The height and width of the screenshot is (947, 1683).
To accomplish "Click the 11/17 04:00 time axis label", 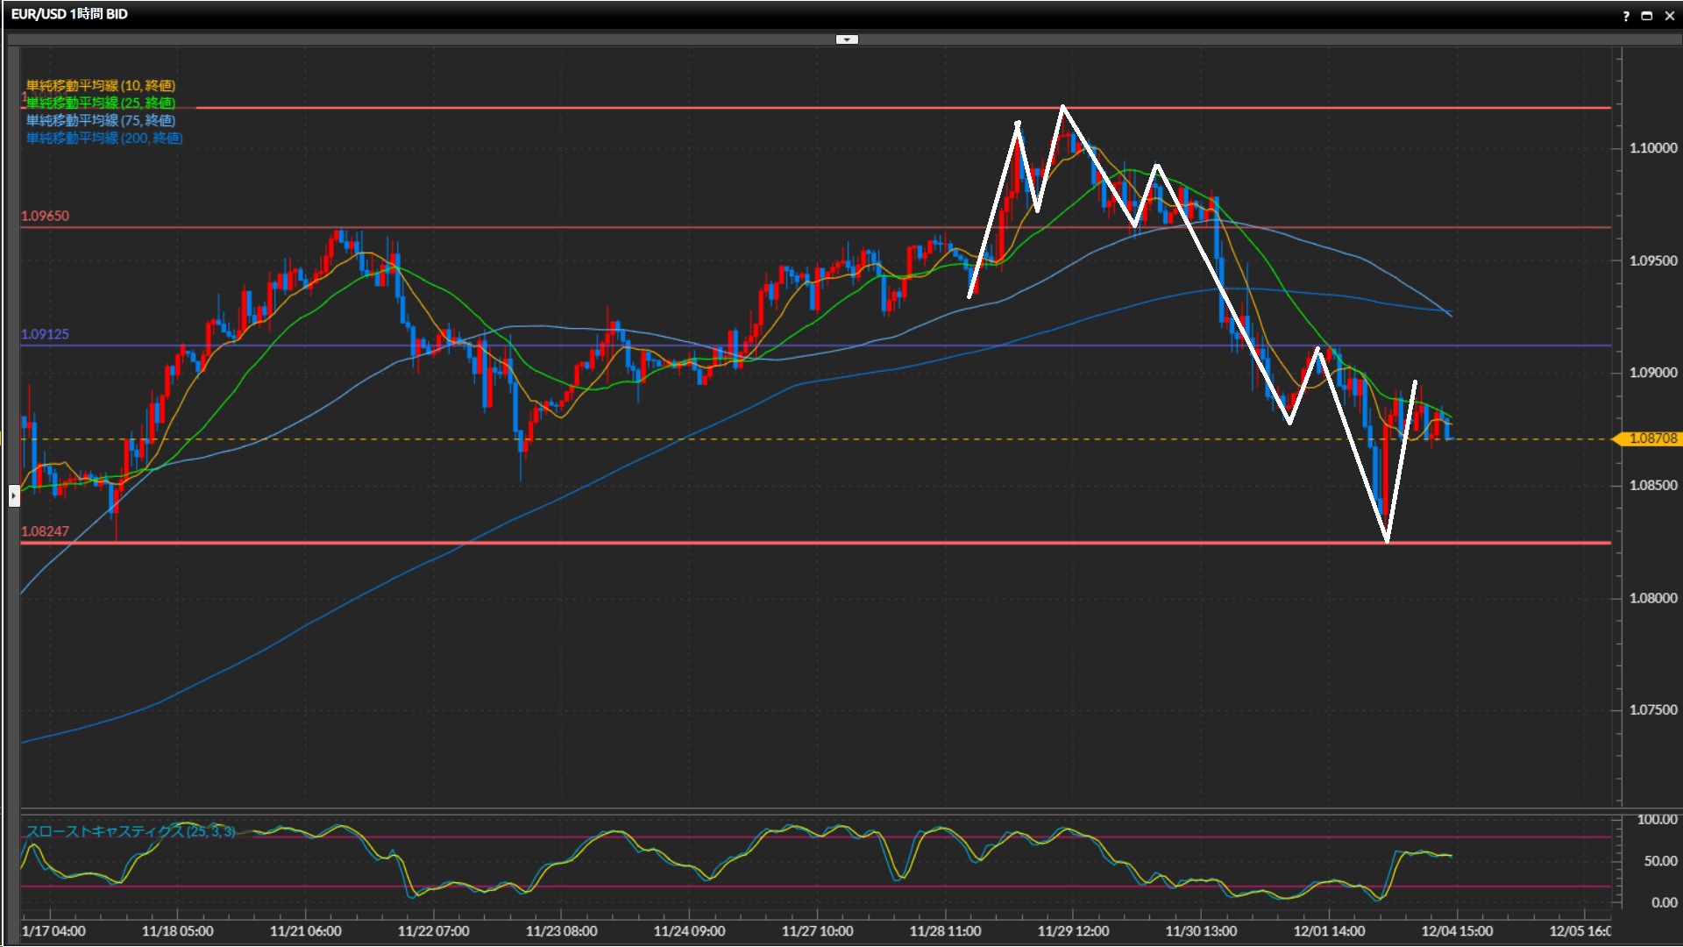I will pos(53,931).
